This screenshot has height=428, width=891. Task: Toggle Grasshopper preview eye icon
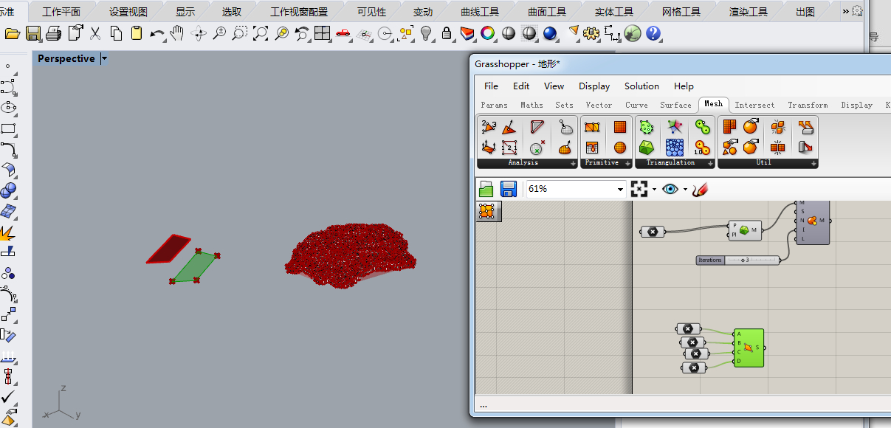point(670,189)
